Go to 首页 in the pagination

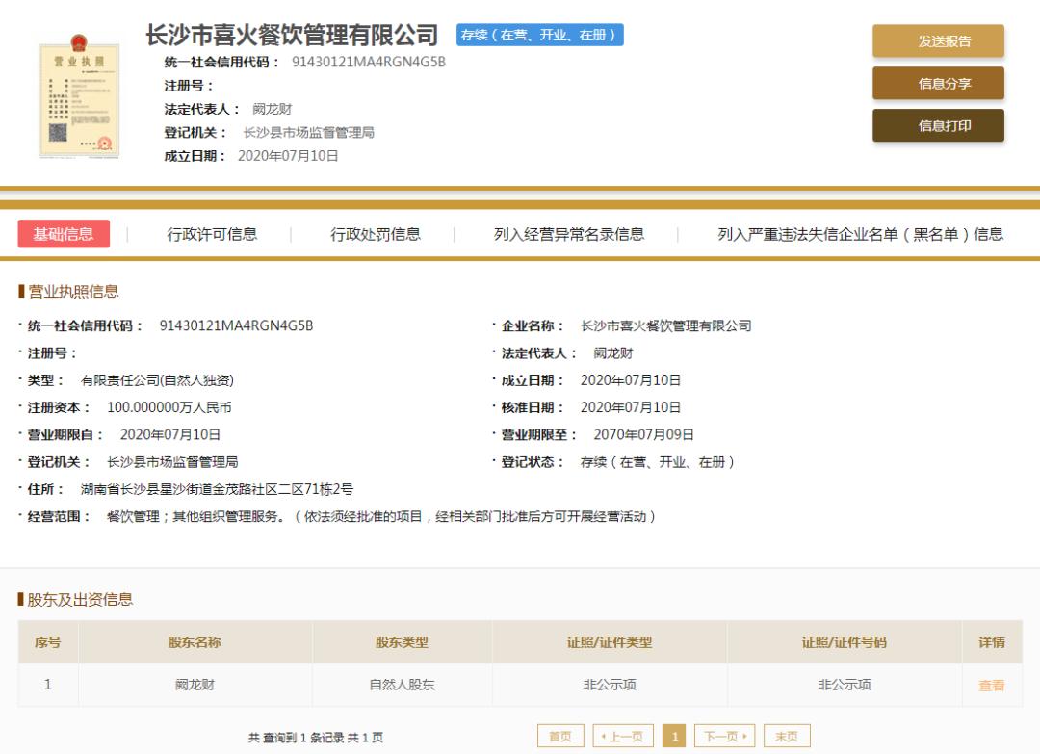pyautogui.click(x=560, y=736)
